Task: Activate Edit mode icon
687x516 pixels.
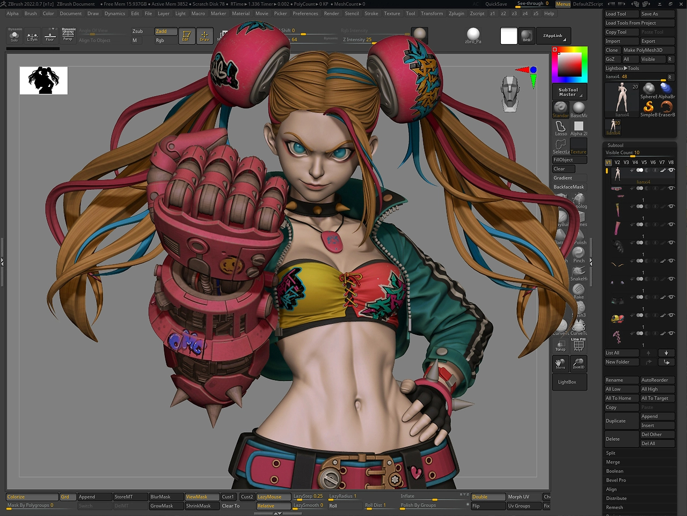Action: (186, 36)
